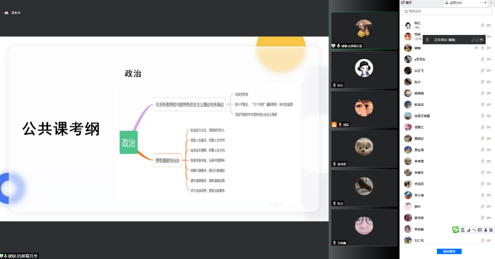Screen dimensions: 495x259
Task: Click the screen share icon in 啵啵's member row
Action: point(476,48)
